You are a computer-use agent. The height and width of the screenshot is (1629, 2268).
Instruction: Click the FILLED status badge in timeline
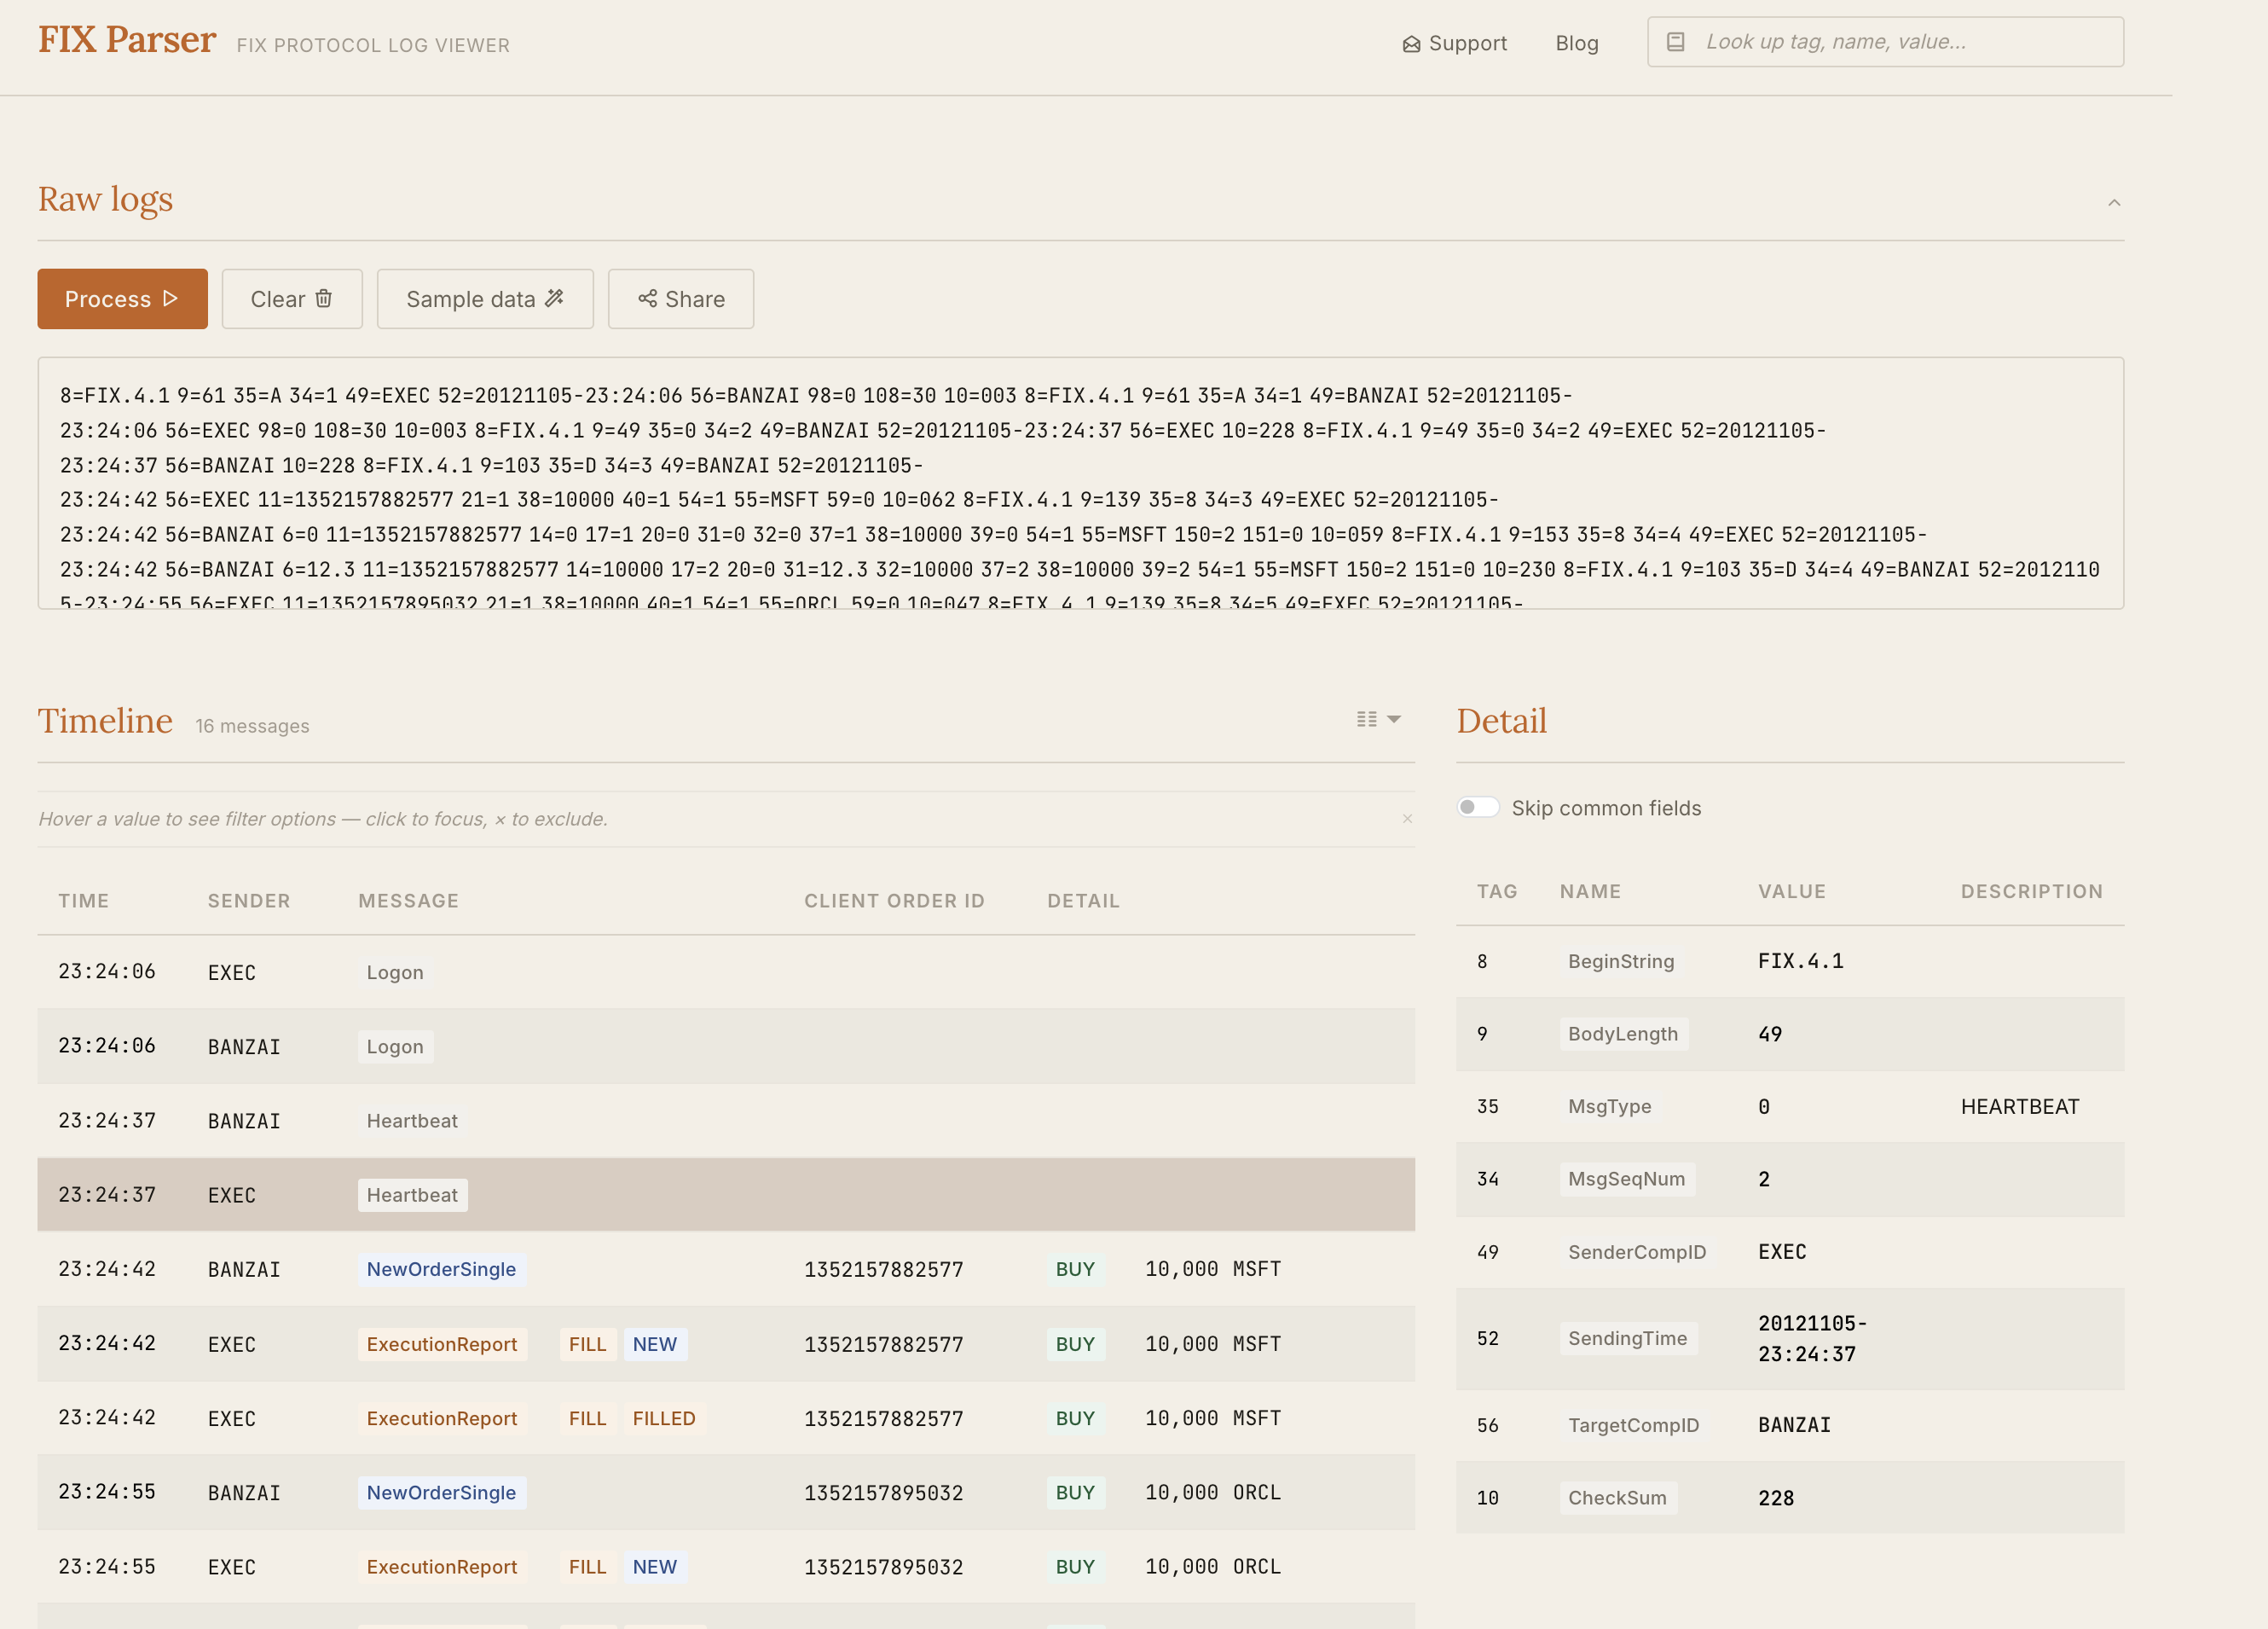pyautogui.click(x=663, y=1418)
